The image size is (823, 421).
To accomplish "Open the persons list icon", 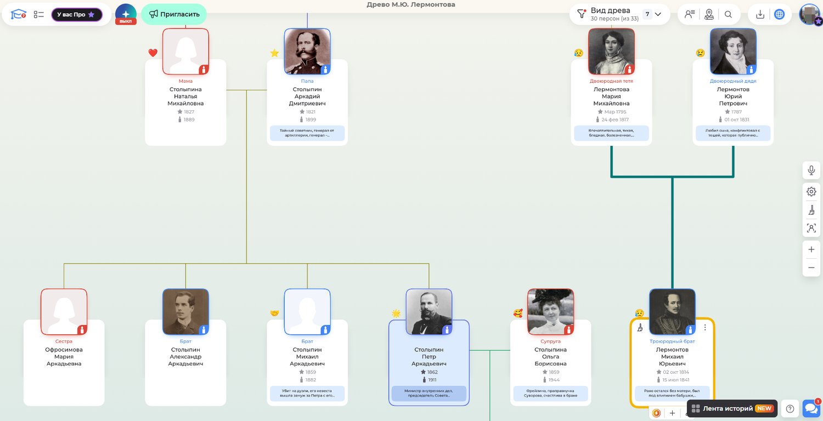I will tap(690, 14).
